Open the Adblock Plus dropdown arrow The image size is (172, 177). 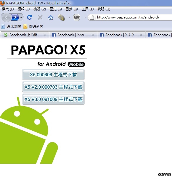pyautogui.click(x=85, y=17)
